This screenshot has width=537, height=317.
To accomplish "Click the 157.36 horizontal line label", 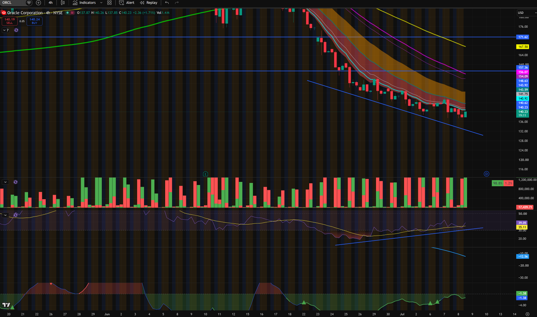I will [x=523, y=68].
